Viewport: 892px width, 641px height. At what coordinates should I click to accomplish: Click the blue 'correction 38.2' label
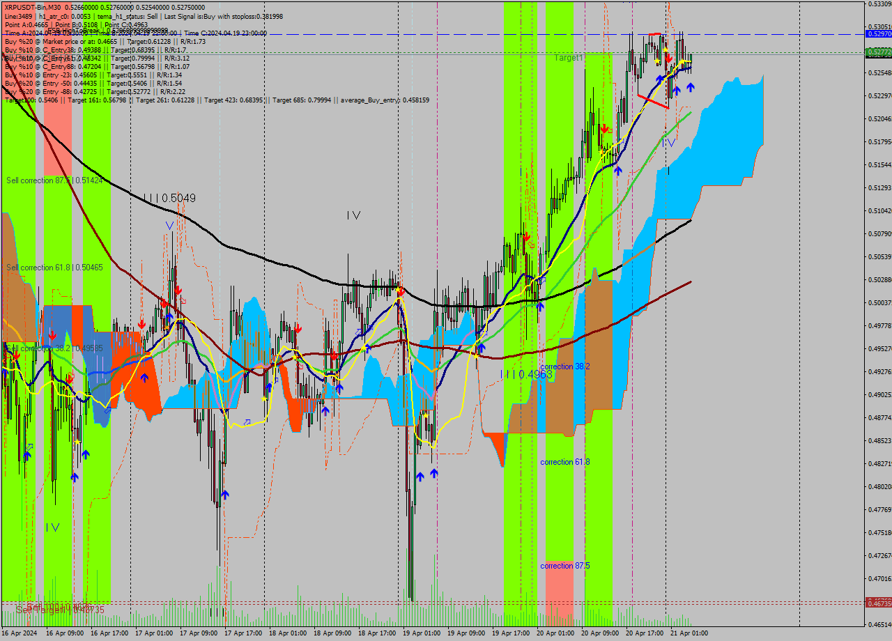click(x=565, y=366)
